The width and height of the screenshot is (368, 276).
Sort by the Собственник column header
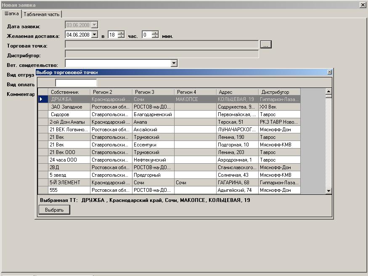pyautogui.click(x=69, y=92)
